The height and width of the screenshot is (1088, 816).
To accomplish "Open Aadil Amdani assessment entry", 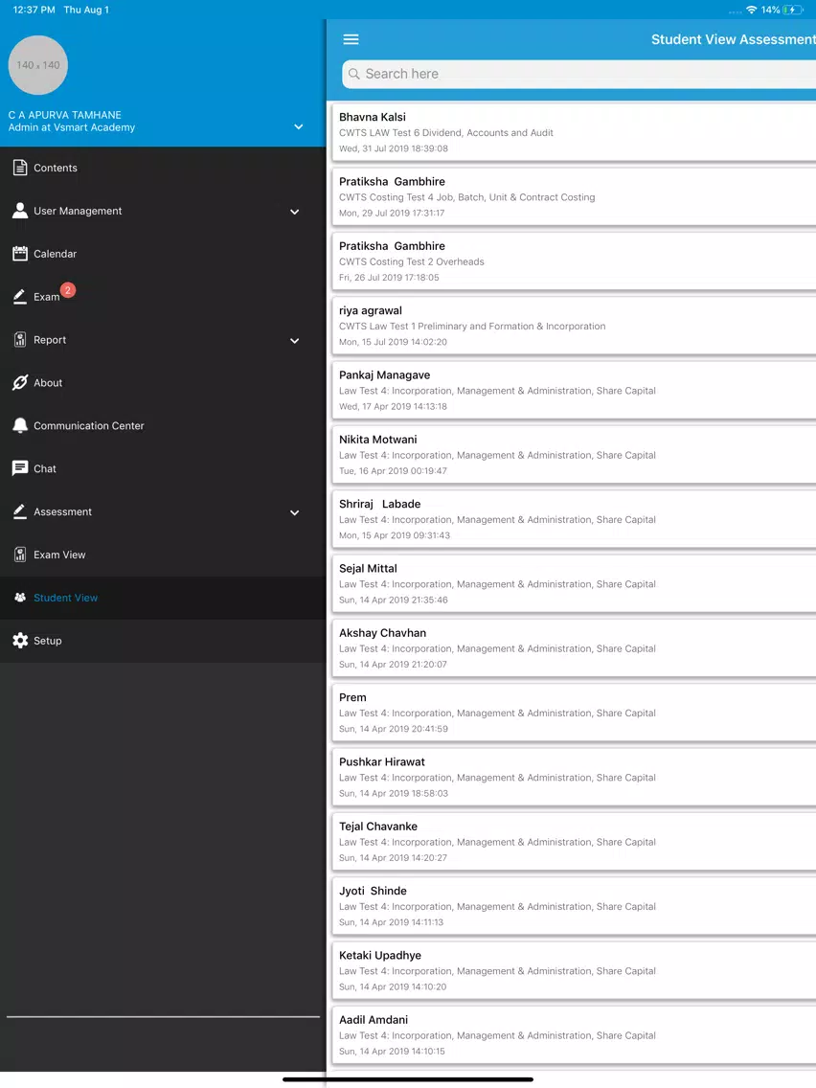I will pyautogui.click(x=574, y=1035).
